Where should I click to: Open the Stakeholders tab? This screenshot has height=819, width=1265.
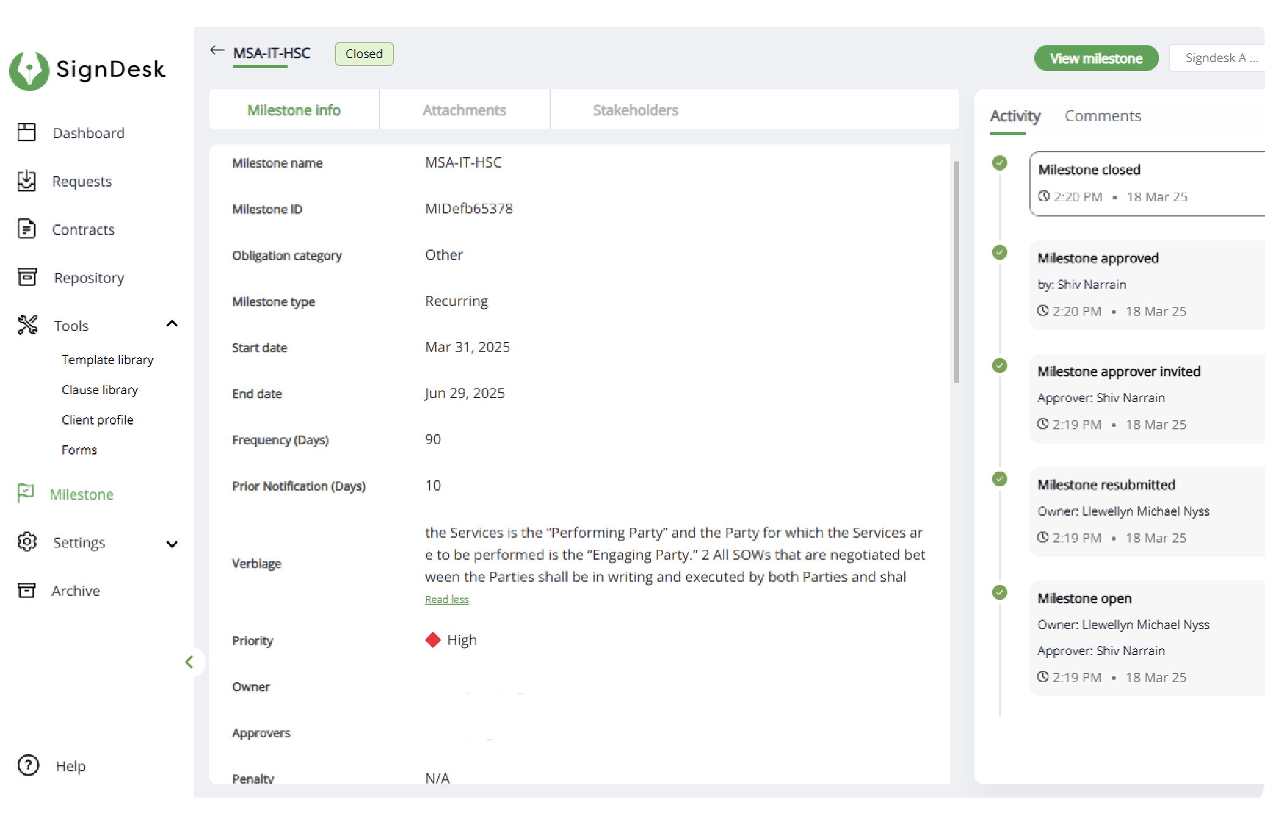[635, 110]
